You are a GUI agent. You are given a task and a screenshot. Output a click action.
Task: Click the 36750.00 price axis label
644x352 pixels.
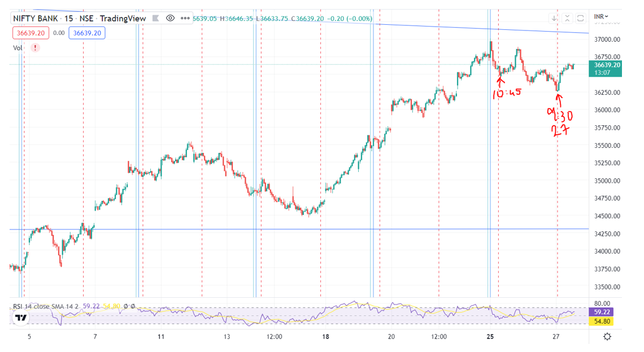tap(607, 57)
